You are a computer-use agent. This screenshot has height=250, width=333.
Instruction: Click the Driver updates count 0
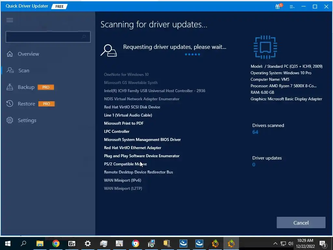[x=254, y=164]
